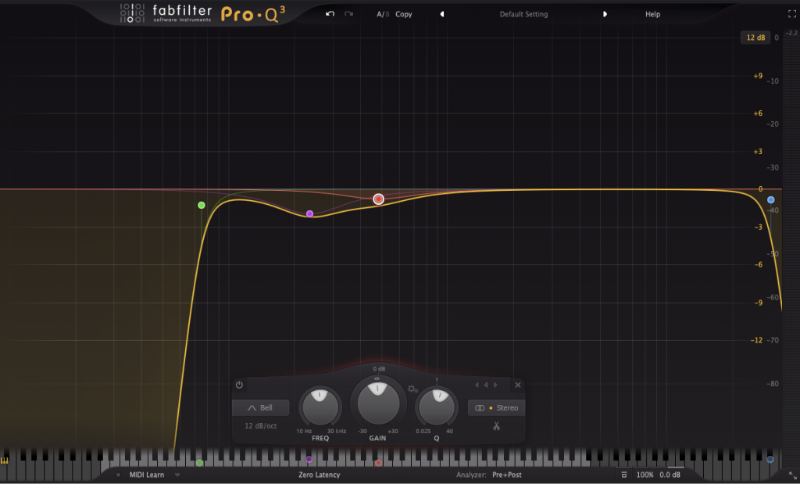The height and width of the screenshot is (484, 800).
Task: Click the band number 4 label
Action: (486, 385)
